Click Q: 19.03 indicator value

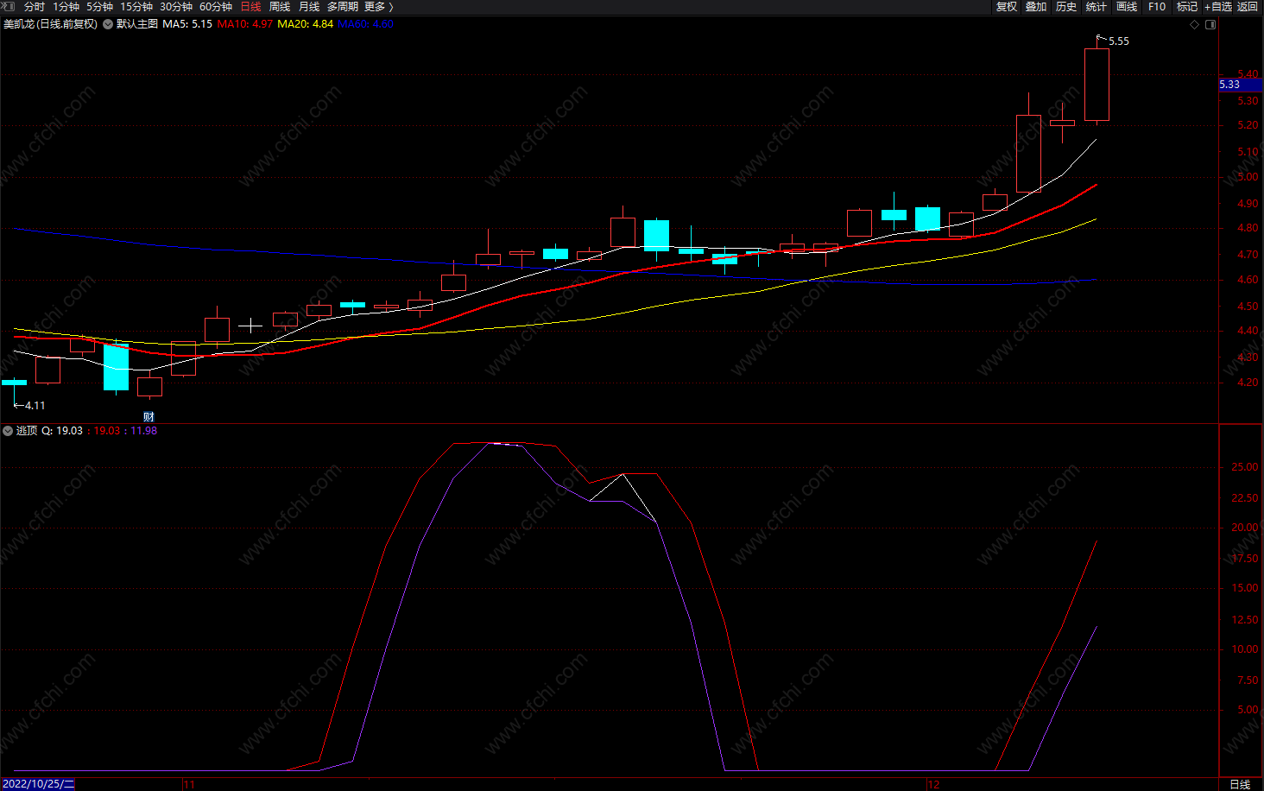62,431
